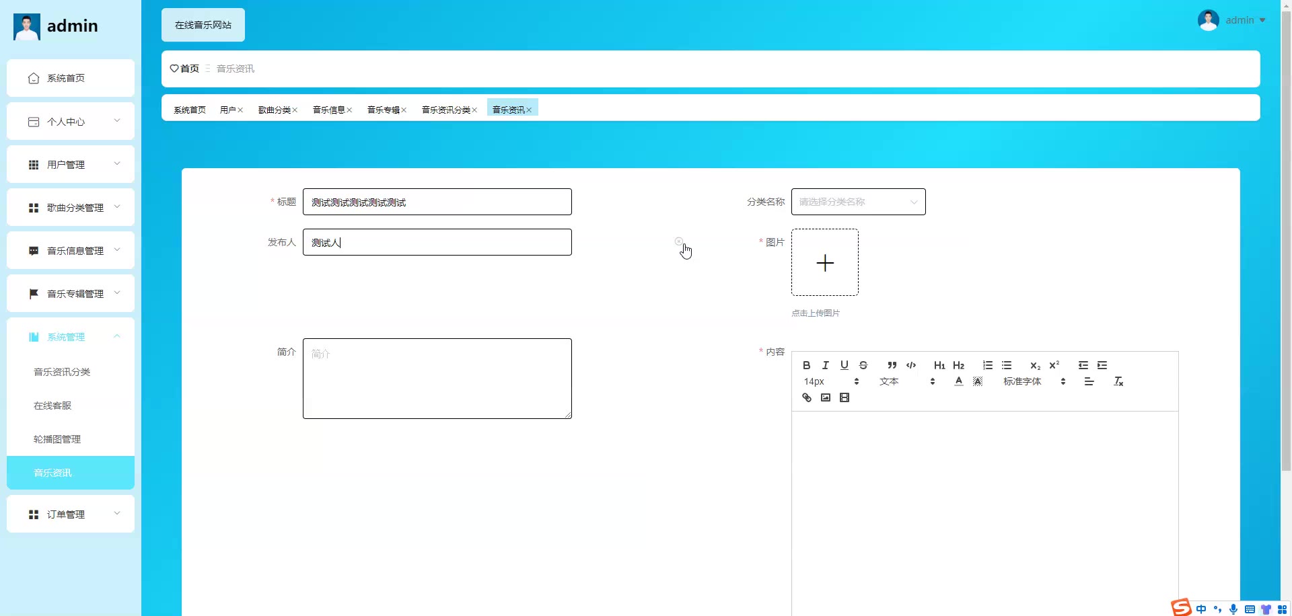
Task: Open the 文本 heading style dropdown
Action: tap(907, 381)
